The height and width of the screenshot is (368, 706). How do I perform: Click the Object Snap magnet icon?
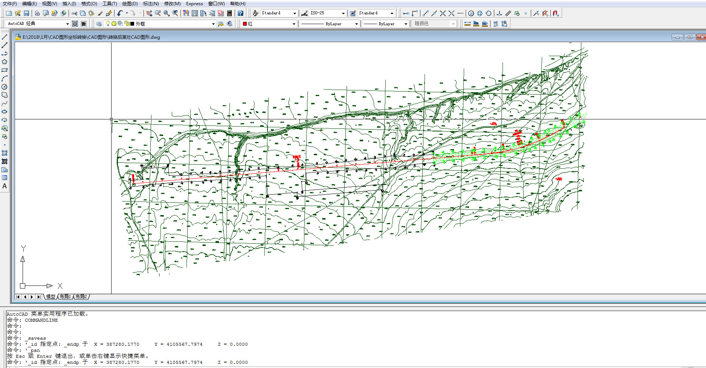point(556,13)
